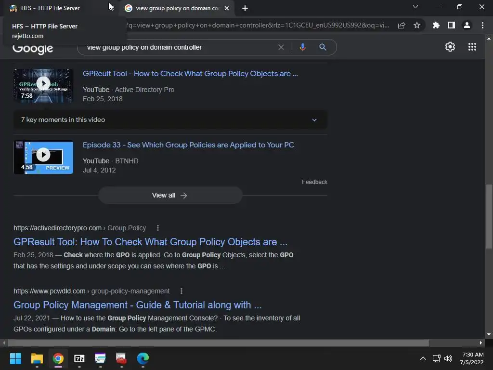Open Google quick settings gear

pos(450,47)
